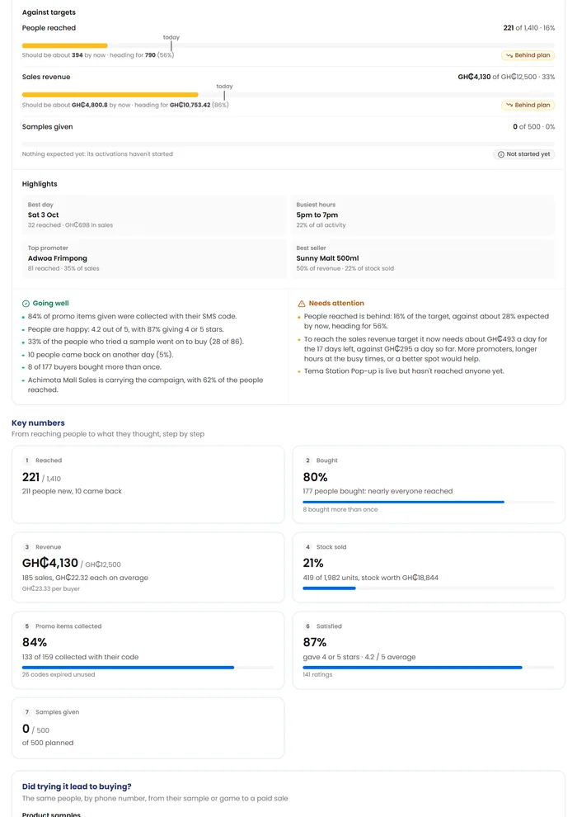Click step number 1 badge on Reached
The image size is (577, 817).
coord(26,460)
